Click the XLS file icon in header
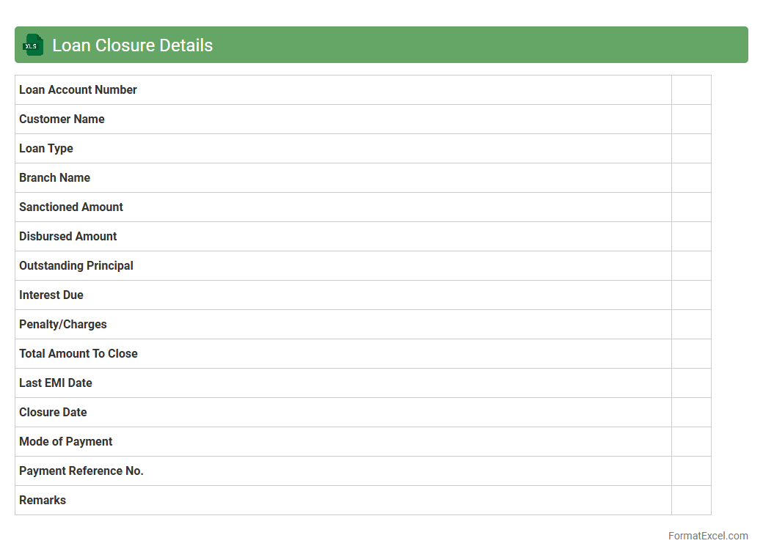 (32, 45)
